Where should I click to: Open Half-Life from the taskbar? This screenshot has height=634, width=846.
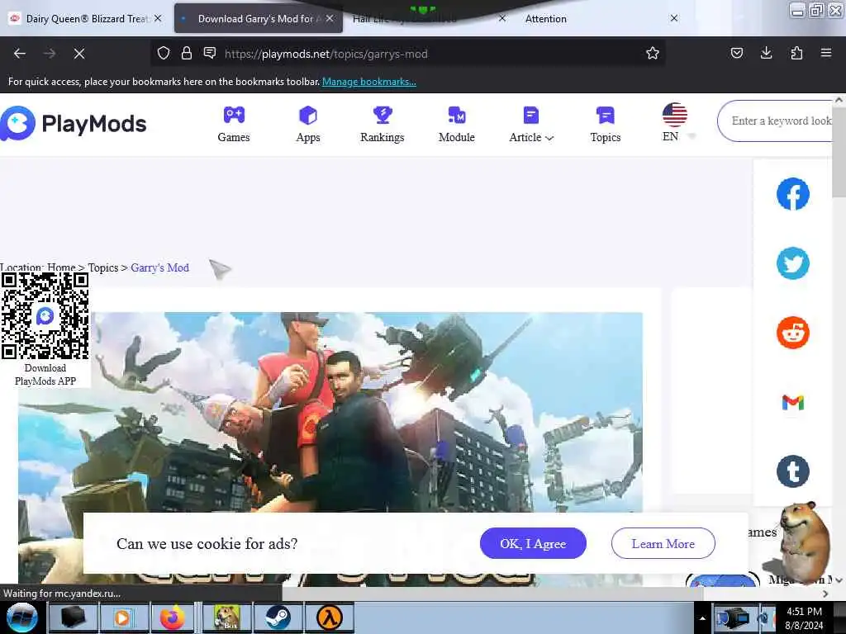(329, 617)
